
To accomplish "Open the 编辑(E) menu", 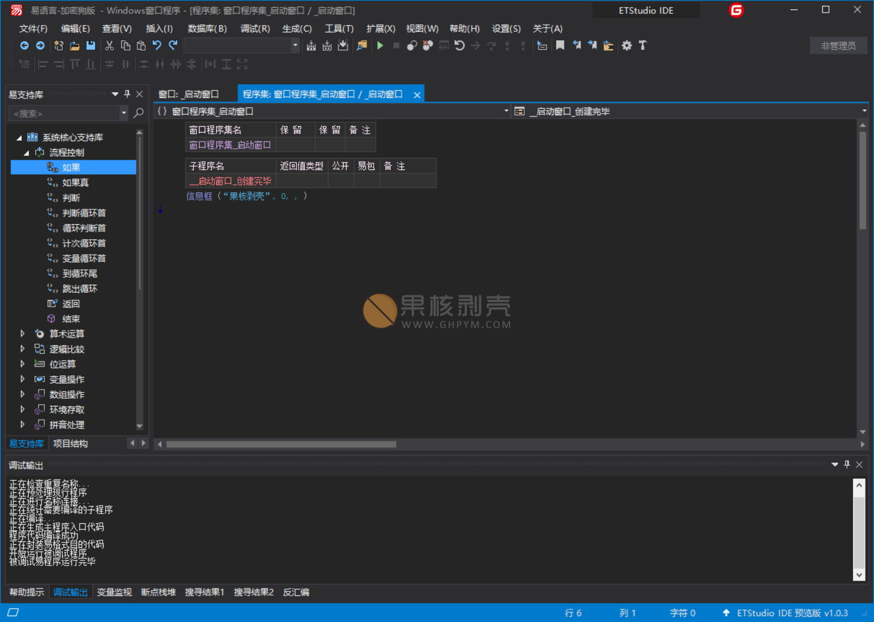I will click(x=76, y=28).
